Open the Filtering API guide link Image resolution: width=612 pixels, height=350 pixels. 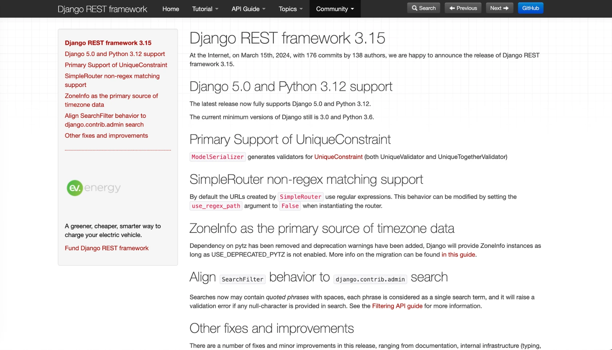pyautogui.click(x=397, y=306)
